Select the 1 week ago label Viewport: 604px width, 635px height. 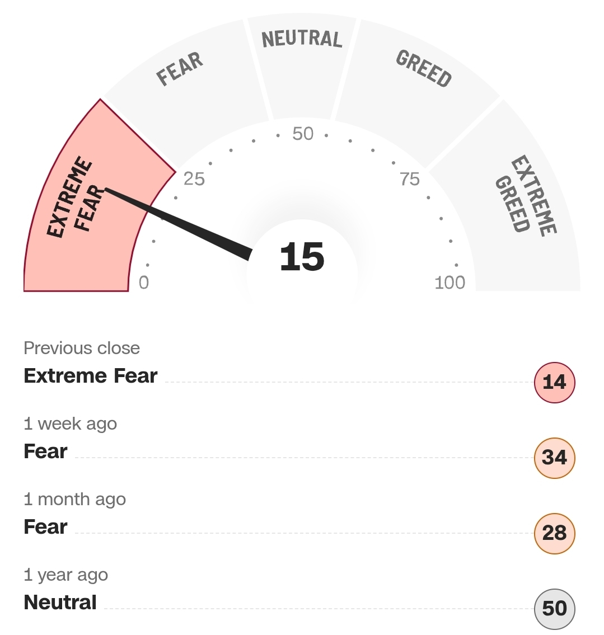tap(71, 424)
